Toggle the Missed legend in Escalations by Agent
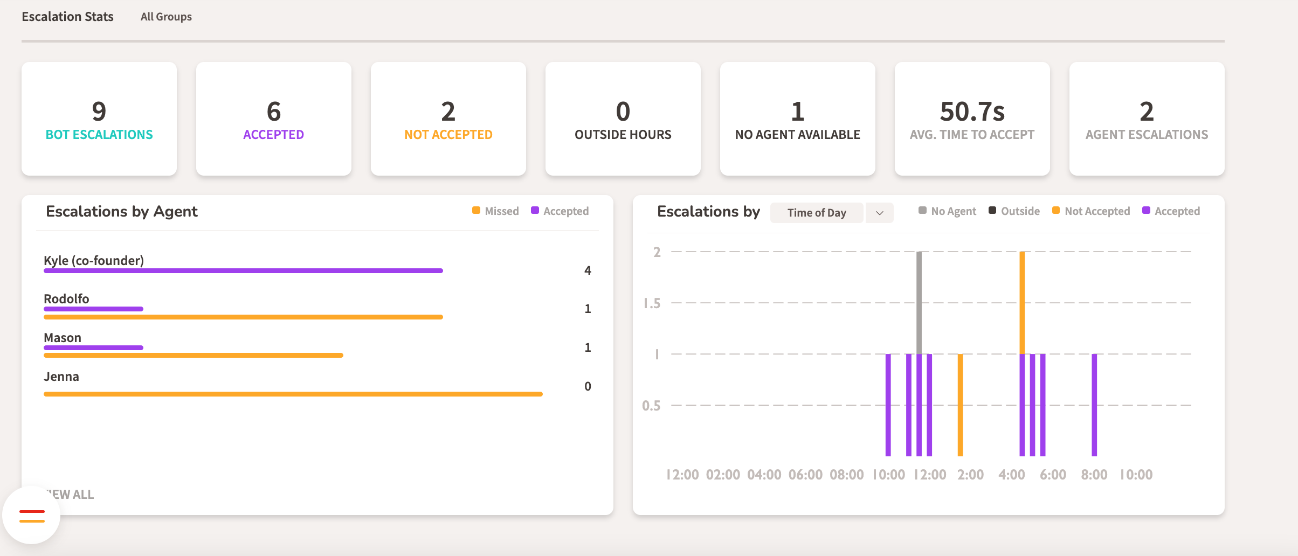 point(495,211)
